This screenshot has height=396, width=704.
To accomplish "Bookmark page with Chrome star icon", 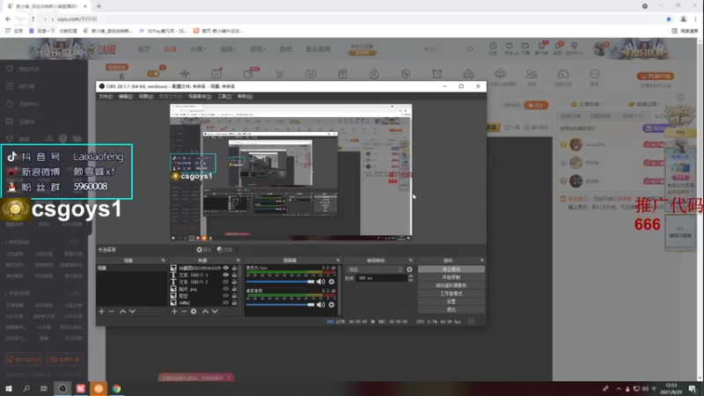I will 669,18.
